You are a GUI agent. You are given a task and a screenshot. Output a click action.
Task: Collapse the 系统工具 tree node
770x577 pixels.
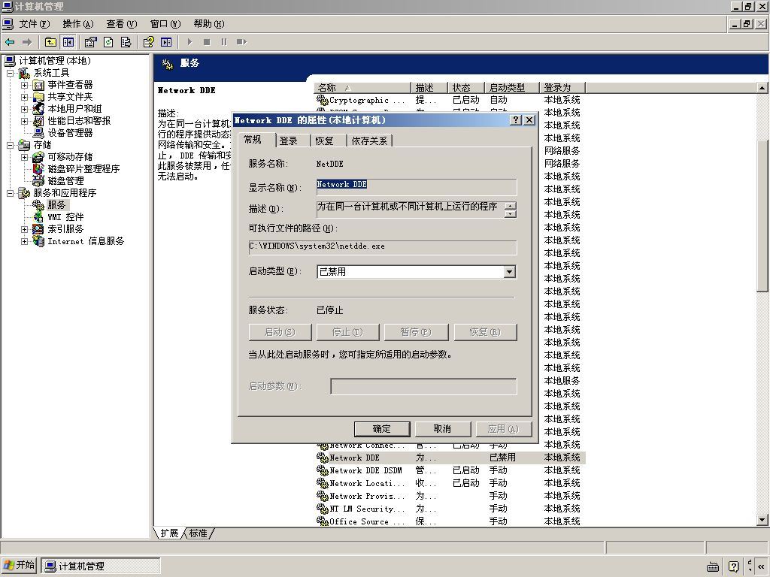(11, 73)
